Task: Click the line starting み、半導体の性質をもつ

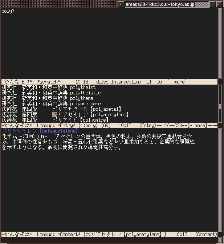Action: [98, 142]
